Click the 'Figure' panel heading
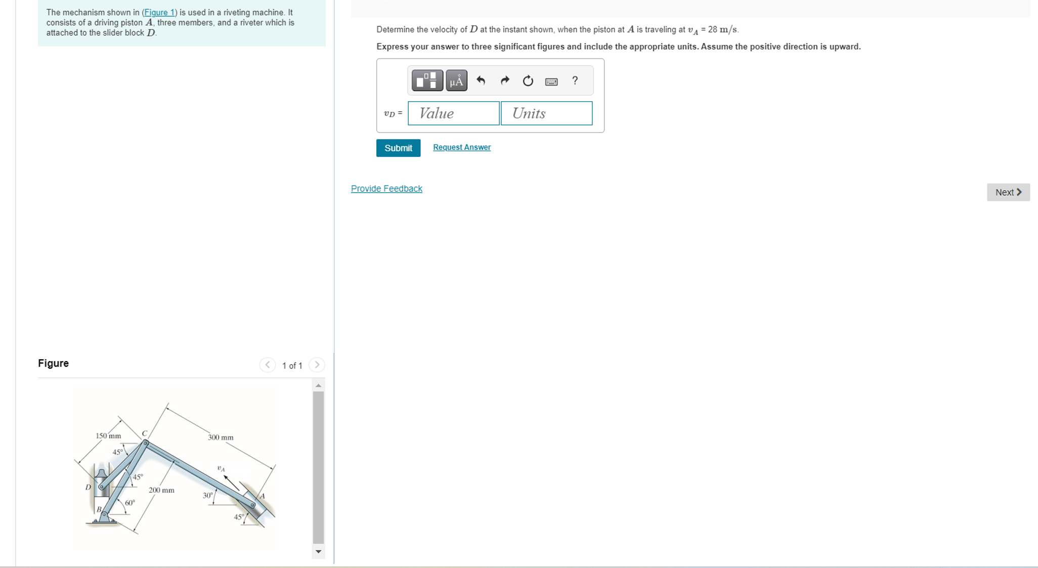 [x=53, y=363]
